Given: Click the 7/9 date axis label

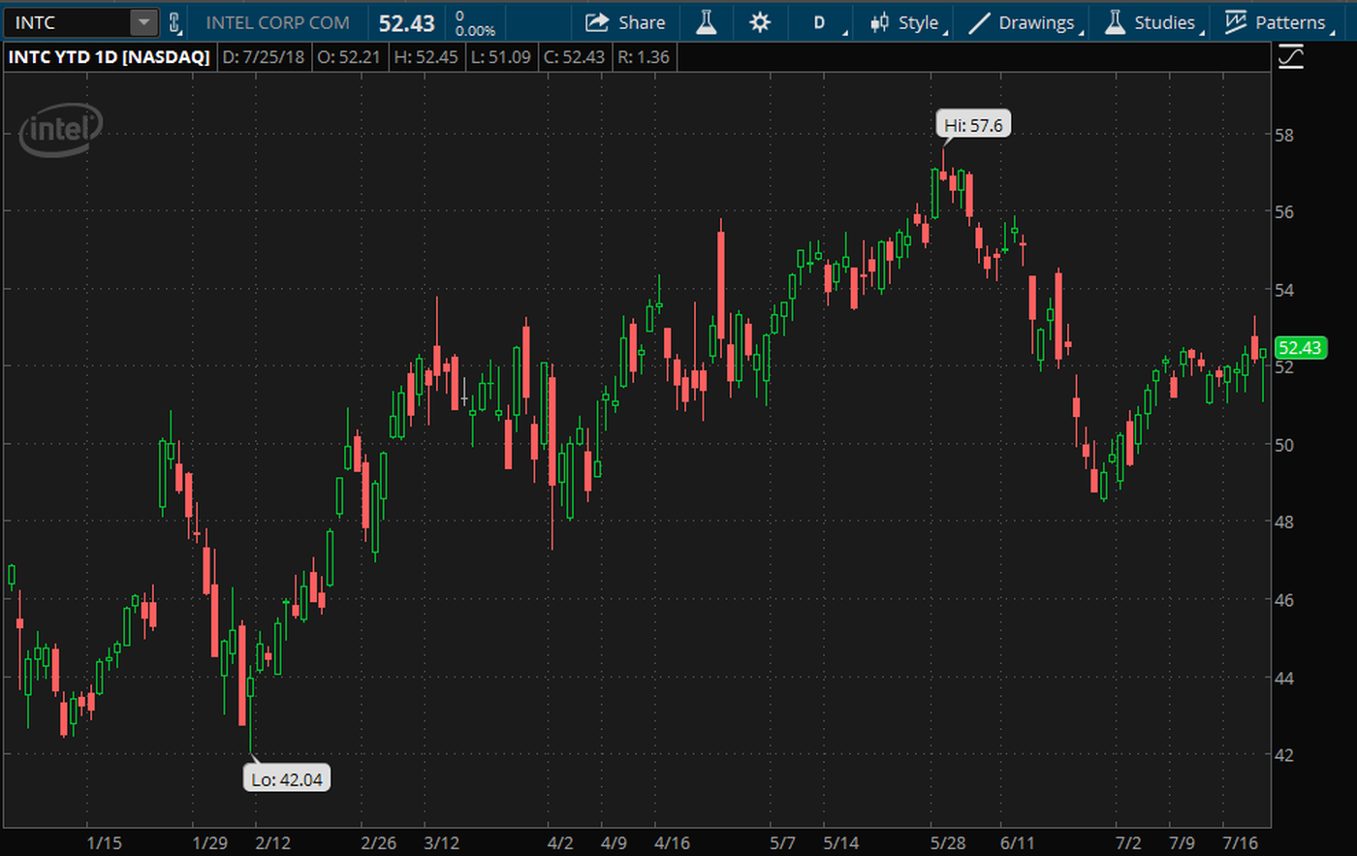Looking at the screenshot, I should 1182,842.
